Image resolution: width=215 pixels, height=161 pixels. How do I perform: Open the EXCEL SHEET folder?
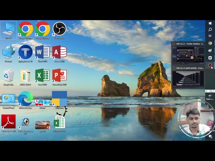[x=26, y=77]
